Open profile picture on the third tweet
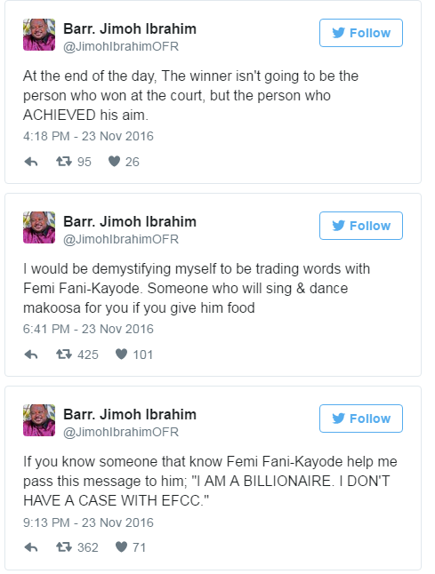 point(39,420)
